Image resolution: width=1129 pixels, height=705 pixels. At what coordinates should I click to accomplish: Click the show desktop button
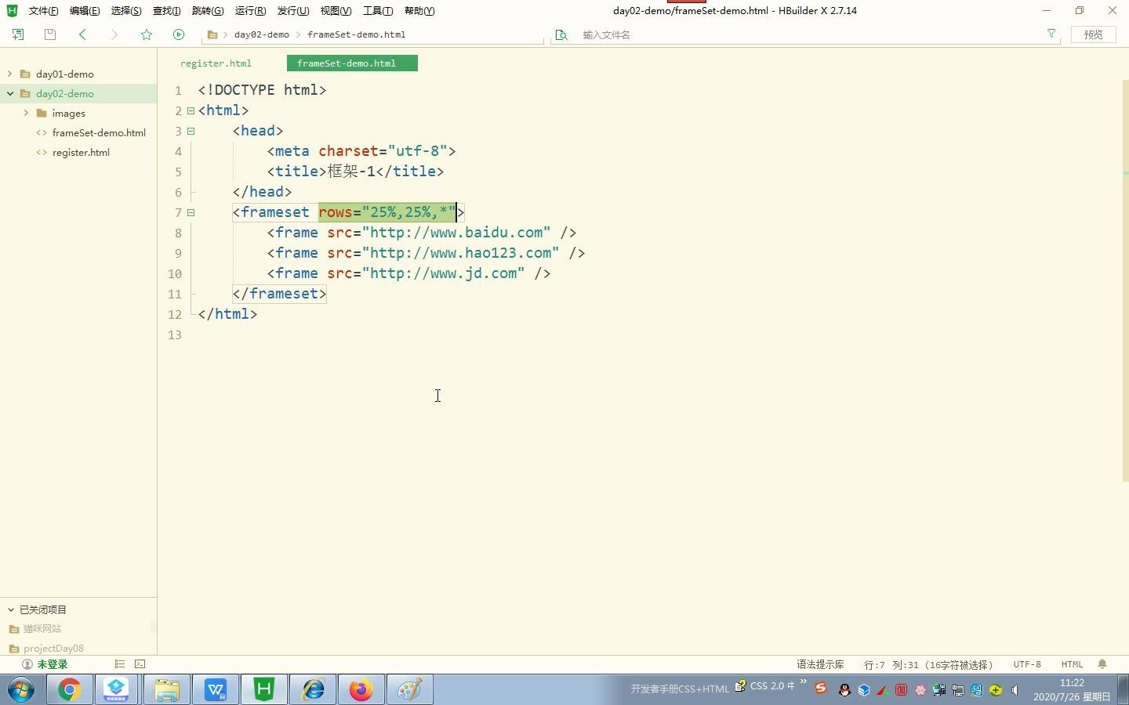pyautogui.click(x=1124, y=690)
